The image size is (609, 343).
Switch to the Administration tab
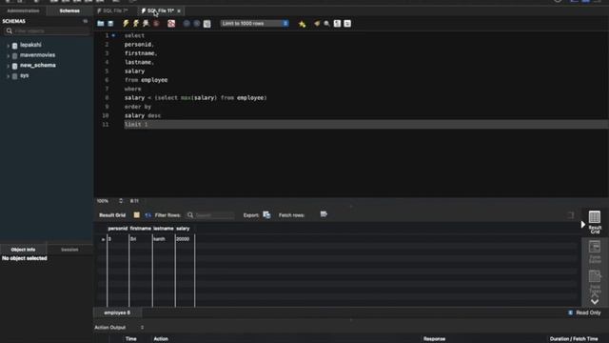[23, 10]
